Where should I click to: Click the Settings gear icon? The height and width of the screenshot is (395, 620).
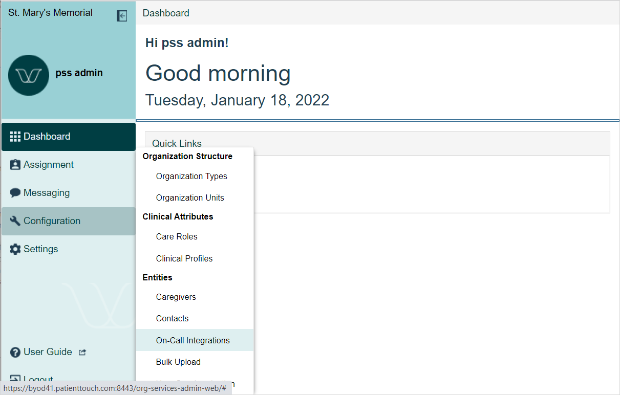point(15,249)
